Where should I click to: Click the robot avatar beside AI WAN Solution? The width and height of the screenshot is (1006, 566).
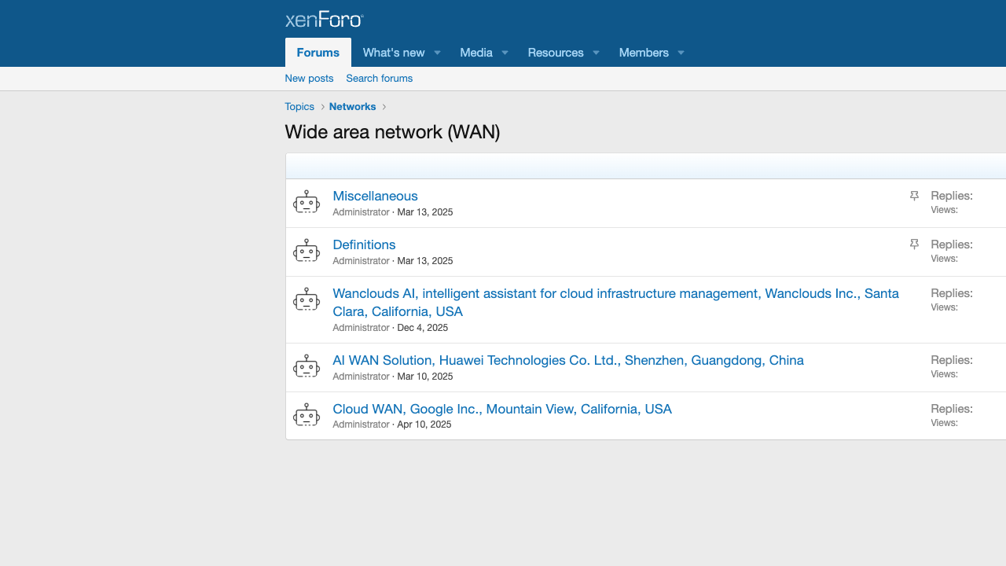tap(307, 367)
